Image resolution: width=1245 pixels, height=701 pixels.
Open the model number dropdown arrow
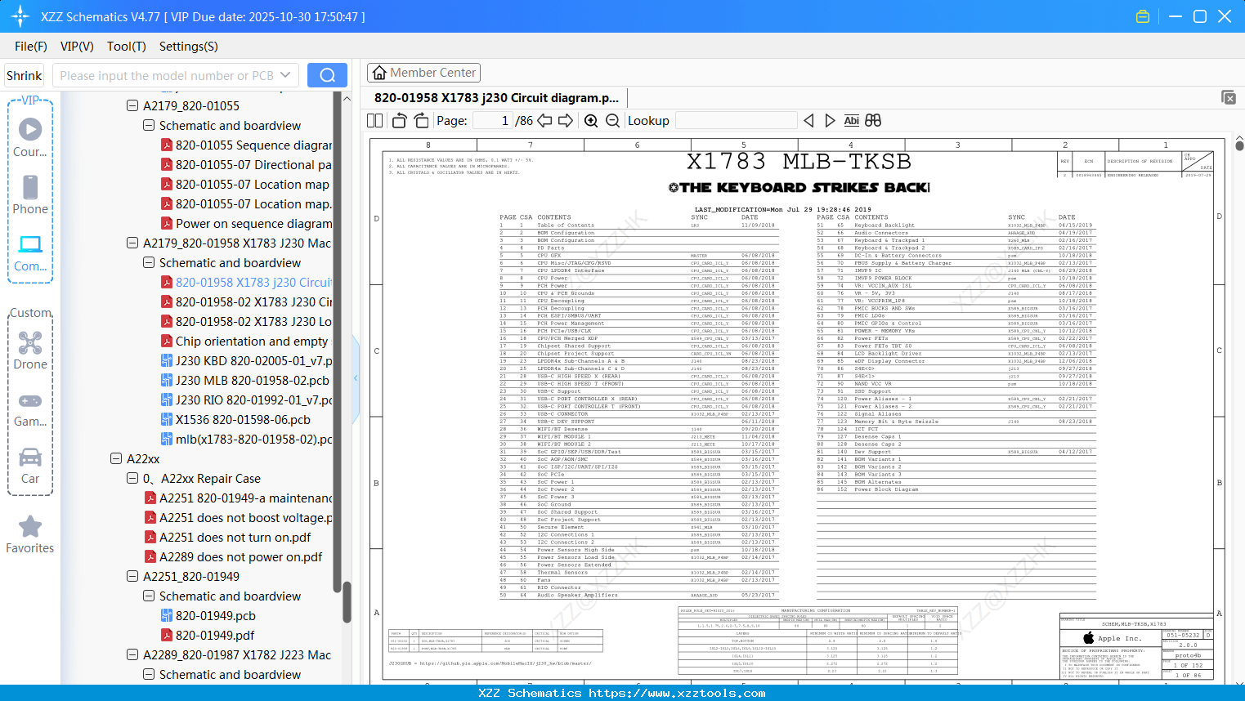click(285, 75)
